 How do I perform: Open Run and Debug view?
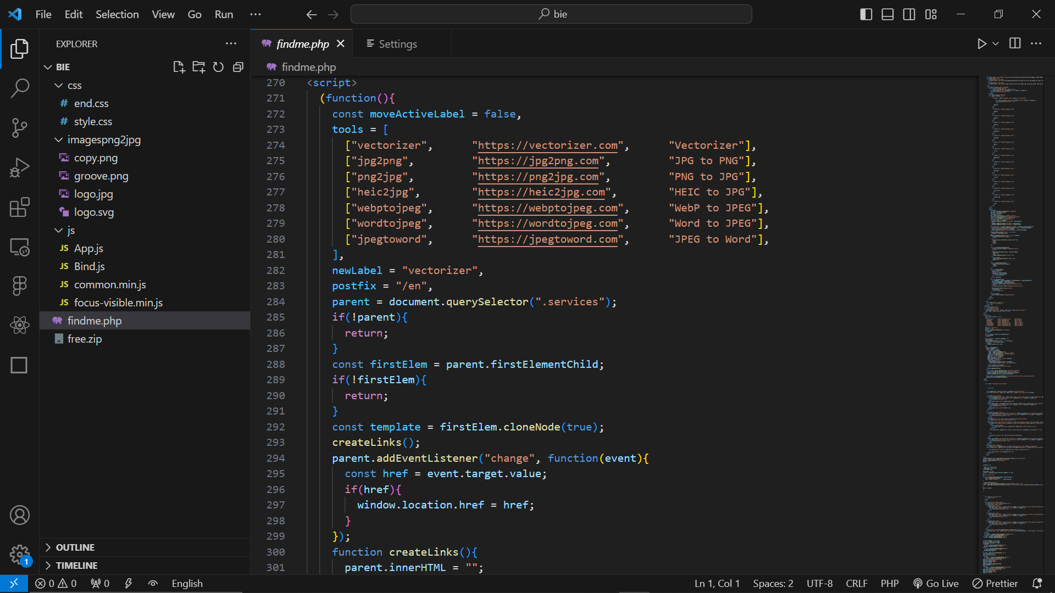20,167
